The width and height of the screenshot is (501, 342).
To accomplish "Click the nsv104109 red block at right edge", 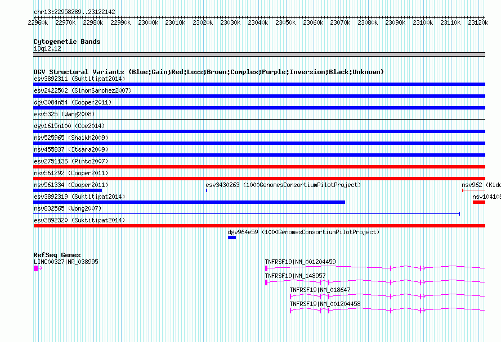I will point(479,202).
